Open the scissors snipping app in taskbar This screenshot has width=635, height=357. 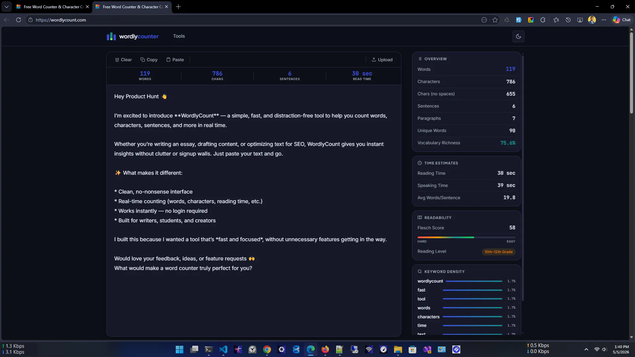(x=238, y=349)
